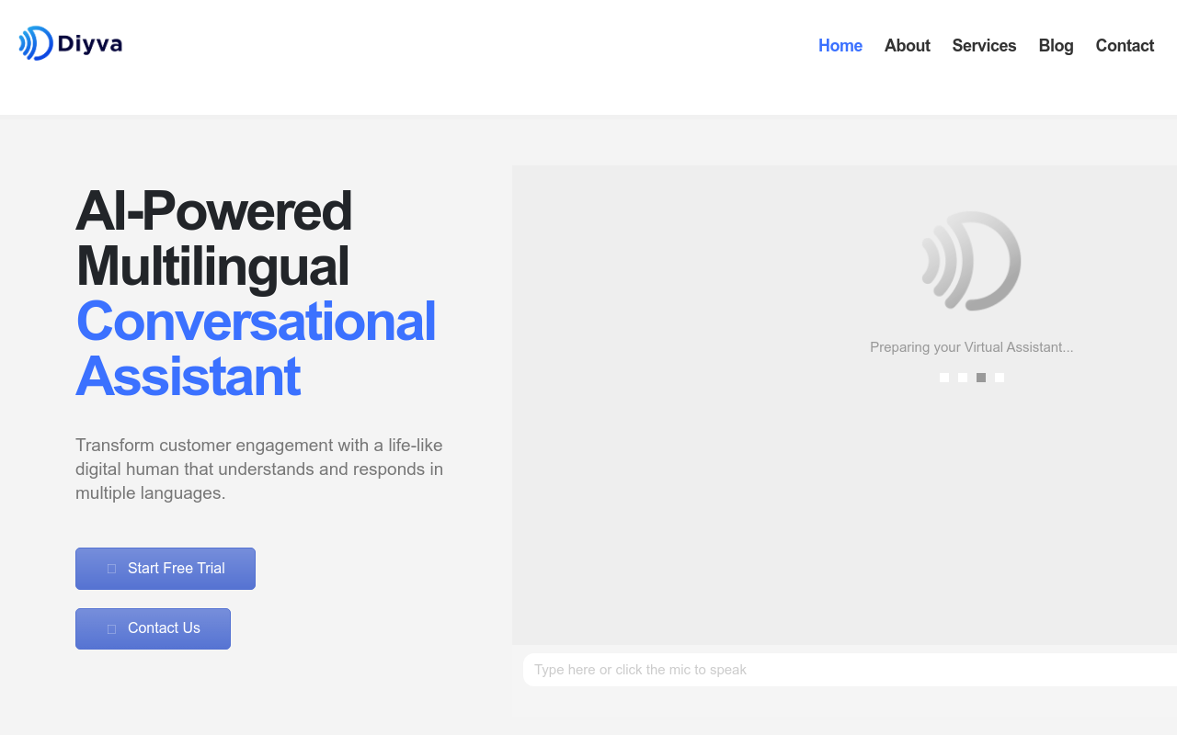The height and width of the screenshot is (735, 1177).
Task: Click the second white loading dot
Action: pyautogui.click(x=963, y=378)
